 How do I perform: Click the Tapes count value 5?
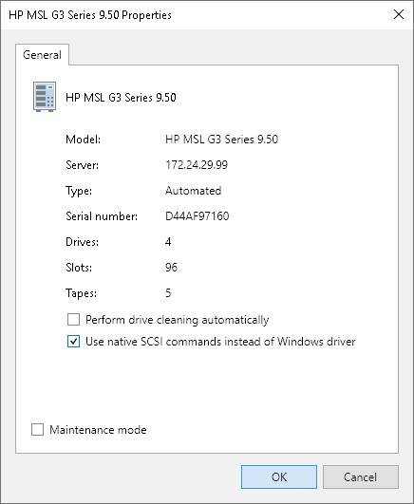[x=168, y=293]
